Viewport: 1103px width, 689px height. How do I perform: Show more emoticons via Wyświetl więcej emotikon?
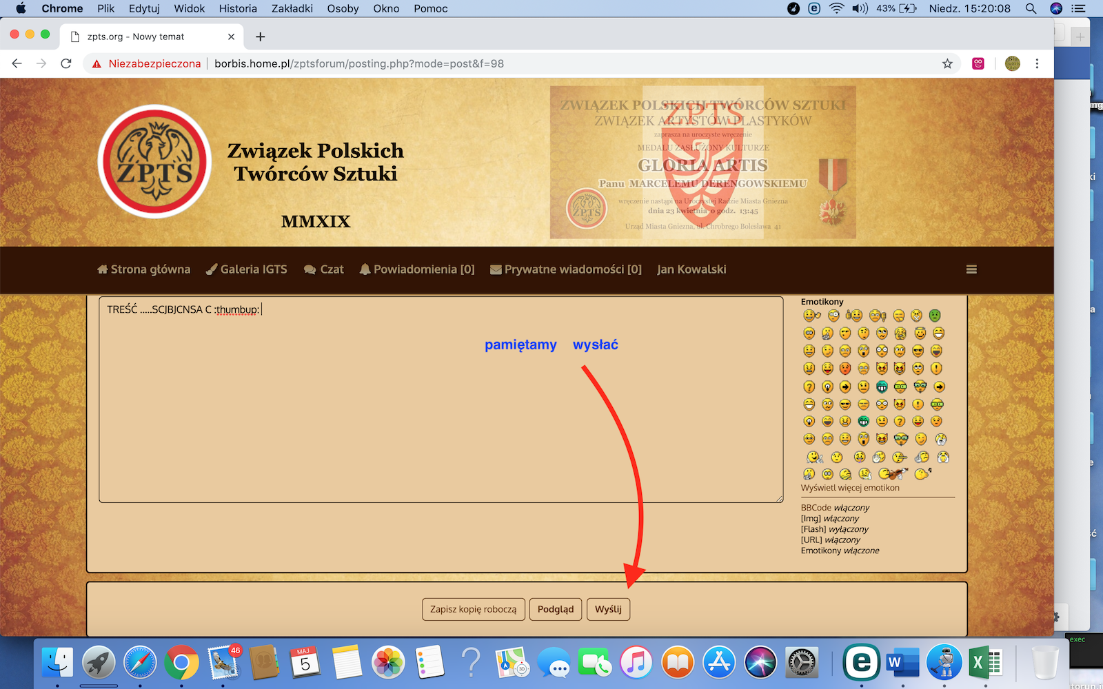point(849,488)
